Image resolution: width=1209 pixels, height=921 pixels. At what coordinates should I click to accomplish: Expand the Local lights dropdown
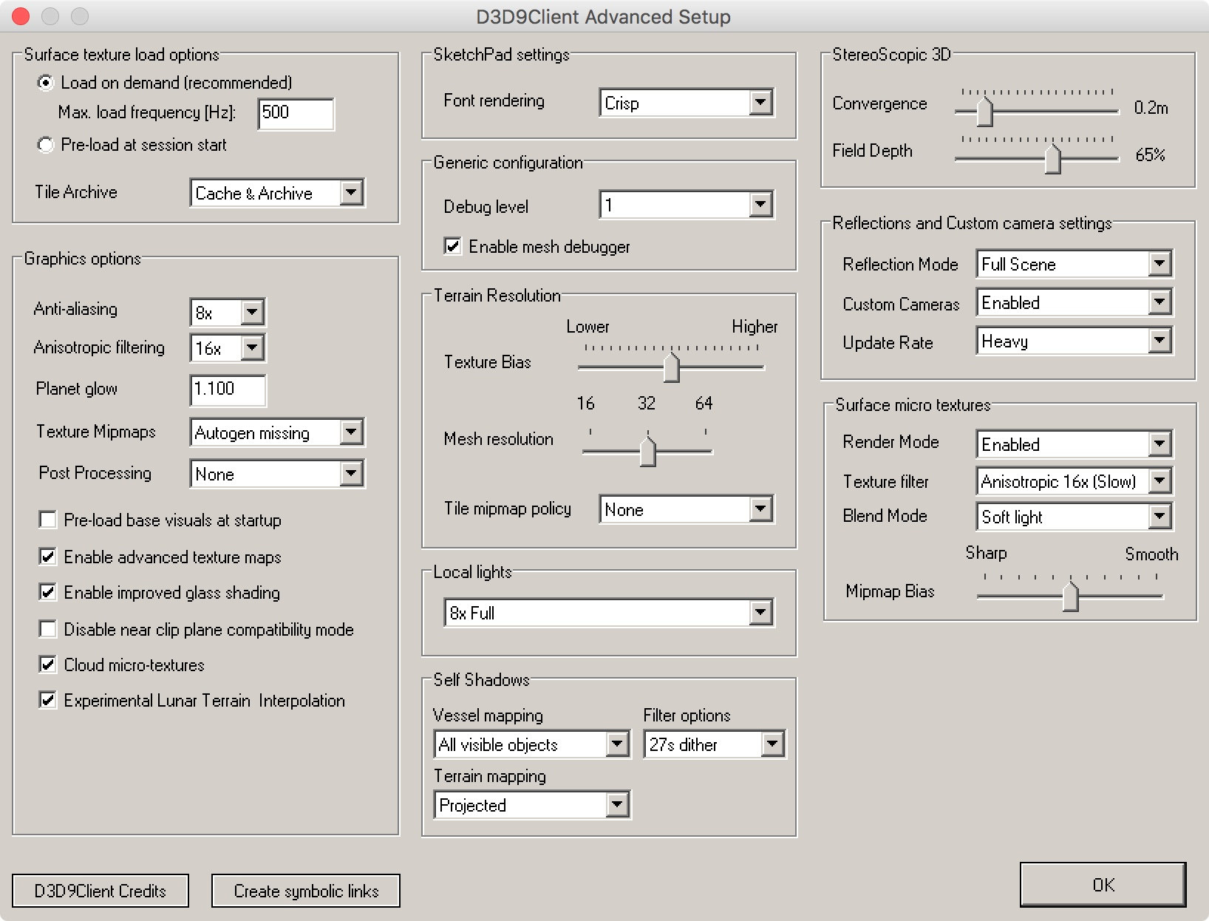(x=609, y=613)
